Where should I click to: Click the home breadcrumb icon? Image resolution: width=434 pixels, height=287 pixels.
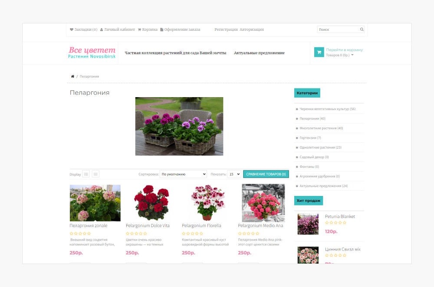click(x=72, y=76)
